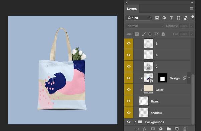Select layer name 3
Viewport: 201px width, 131px height.
pyautogui.click(x=157, y=44)
